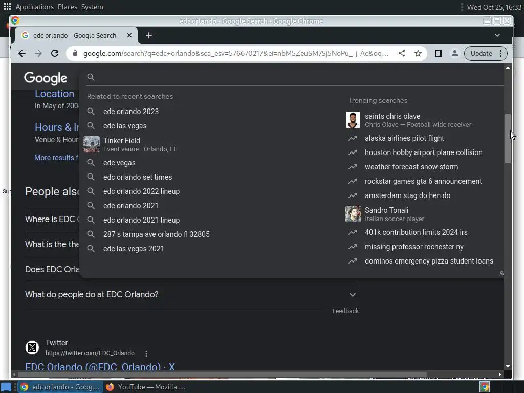Screen dimensions: 524x393
Task: Reload the page with the refresh icon
Action: (55, 53)
